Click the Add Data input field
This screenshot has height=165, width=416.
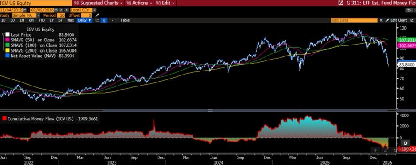[x=354, y=20]
